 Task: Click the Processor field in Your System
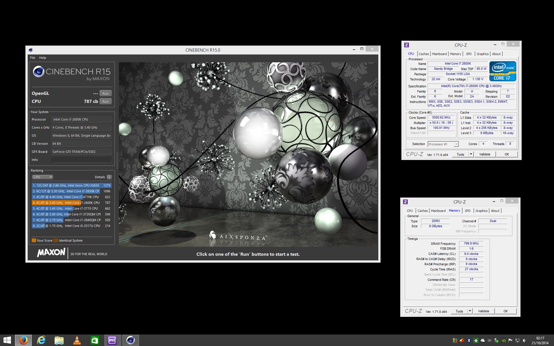tap(81, 119)
